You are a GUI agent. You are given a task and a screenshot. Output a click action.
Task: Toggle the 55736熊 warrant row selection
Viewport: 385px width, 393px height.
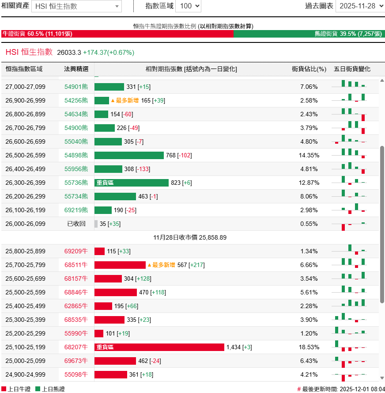(75, 183)
